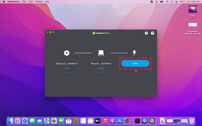
Task: Open Messages from the dock
Action: coord(32,121)
